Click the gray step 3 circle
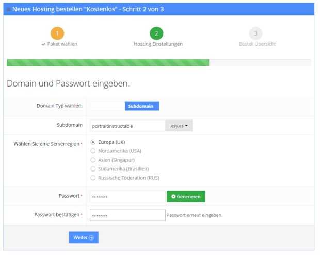Image resolution: width=320 pixels, height=257 pixels. pyautogui.click(x=257, y=33)
